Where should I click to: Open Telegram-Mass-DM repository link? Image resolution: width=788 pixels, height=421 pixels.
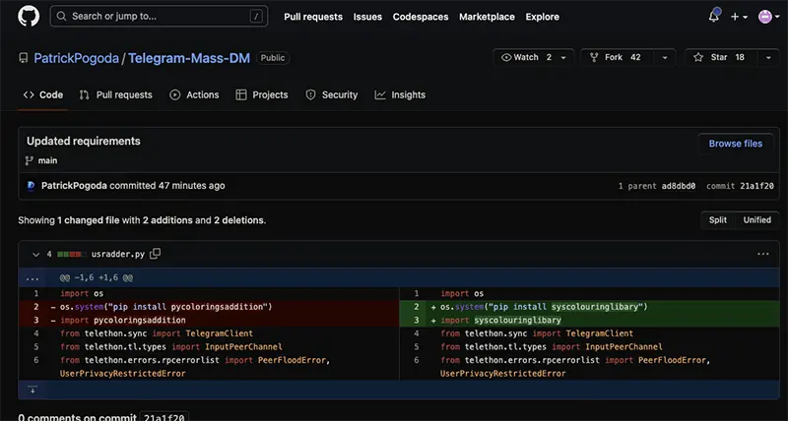click(189, 58)
